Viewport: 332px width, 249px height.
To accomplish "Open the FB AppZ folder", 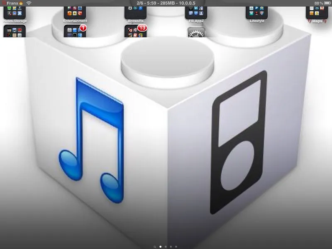I will (196, 13).
